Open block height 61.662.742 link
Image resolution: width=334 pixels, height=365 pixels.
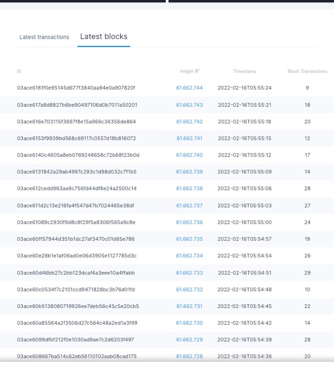[x=189, y=122]
